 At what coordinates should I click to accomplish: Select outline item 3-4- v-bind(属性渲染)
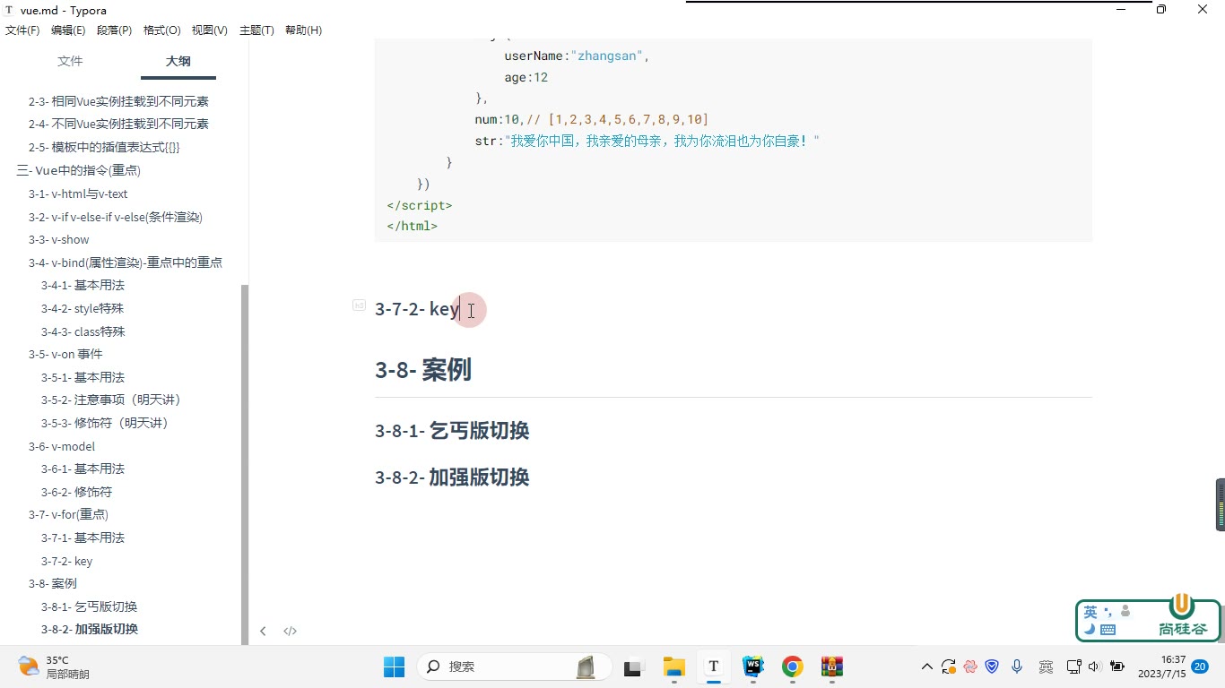pyautogui.click(x=126, y=262)
